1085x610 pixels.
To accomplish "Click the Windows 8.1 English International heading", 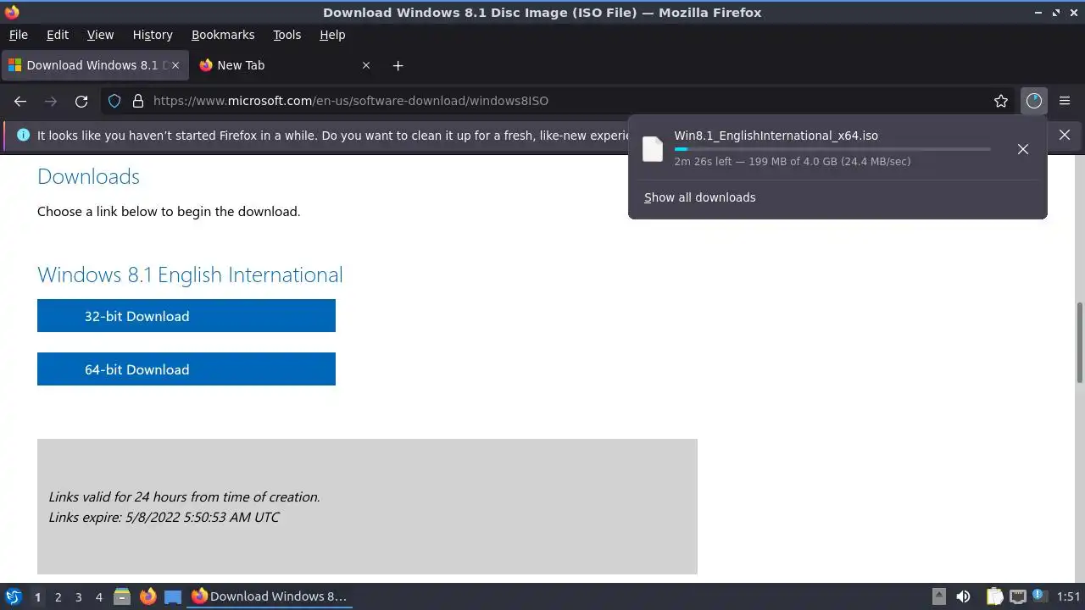I will click(190, 274).
